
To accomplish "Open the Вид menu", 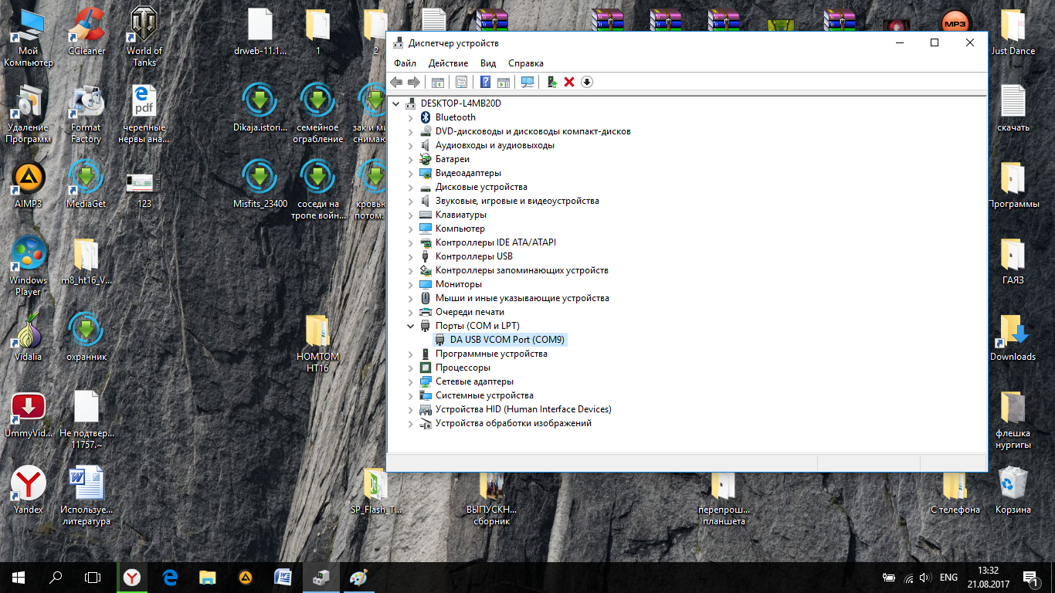I will coord(488,63).
